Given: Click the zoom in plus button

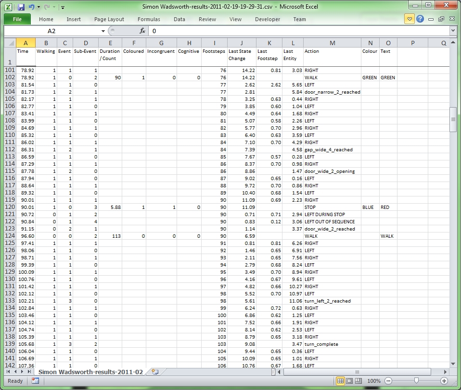Looking at the screenshot, I should pyautogui.click(x=444, y=381).
